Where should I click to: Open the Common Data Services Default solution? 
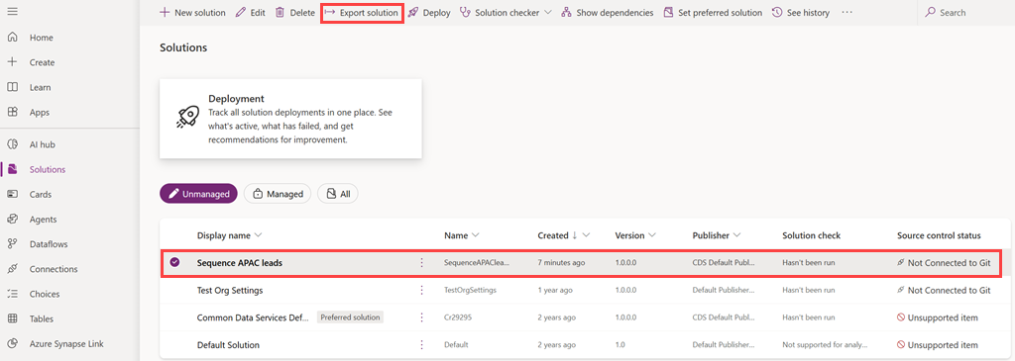pos(253,317)
